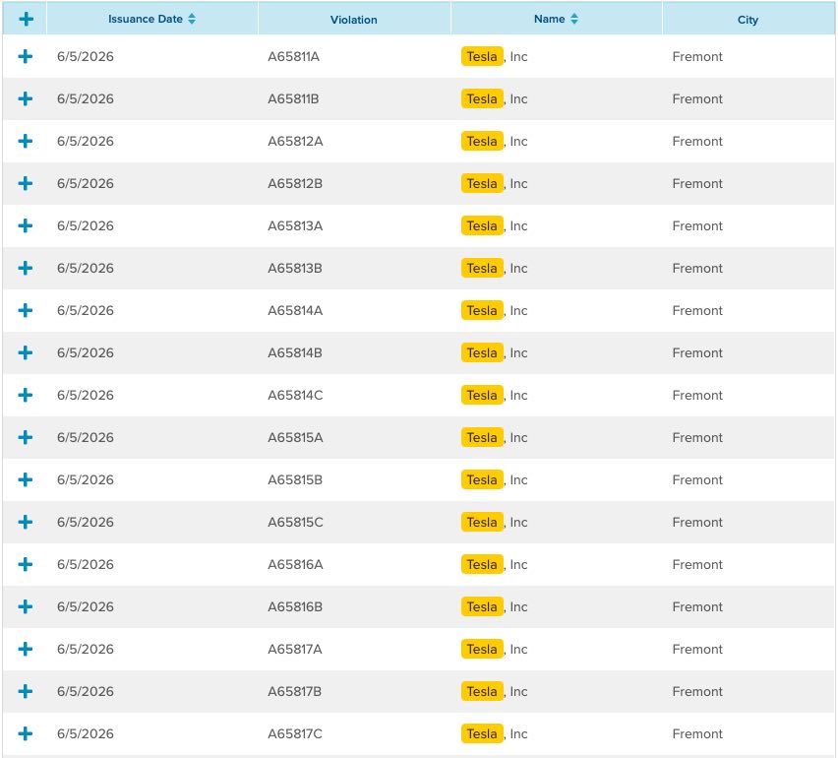Screen dimensions: 838x758
Task: Expand row for violation A65811A
Action: 26,56
